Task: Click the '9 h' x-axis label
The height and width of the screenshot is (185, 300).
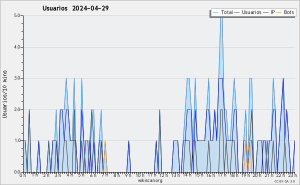Action: 128,175
